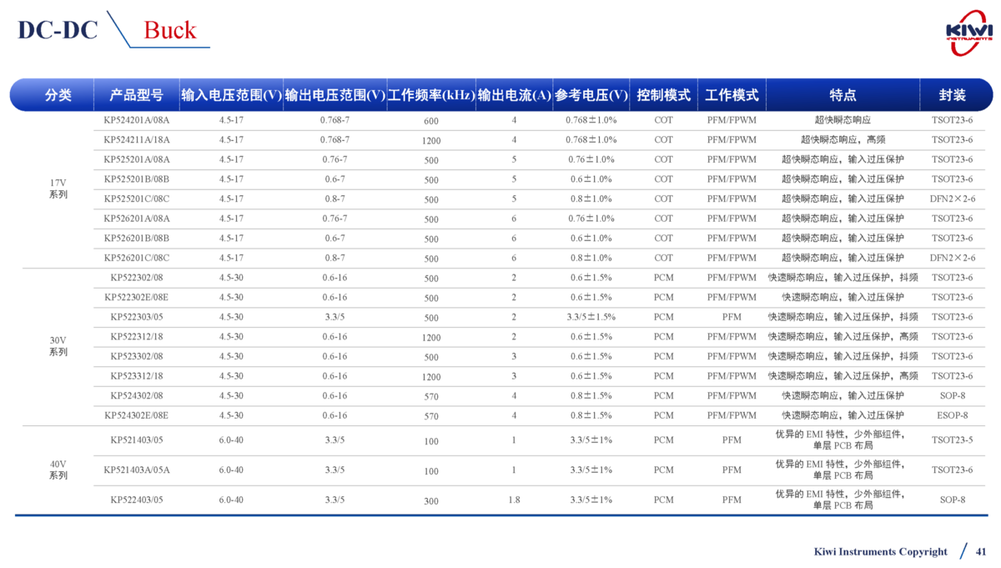This screenshot has width=1001, height=568.
Task: Click the 特点 column header
Action: point(843,95)
